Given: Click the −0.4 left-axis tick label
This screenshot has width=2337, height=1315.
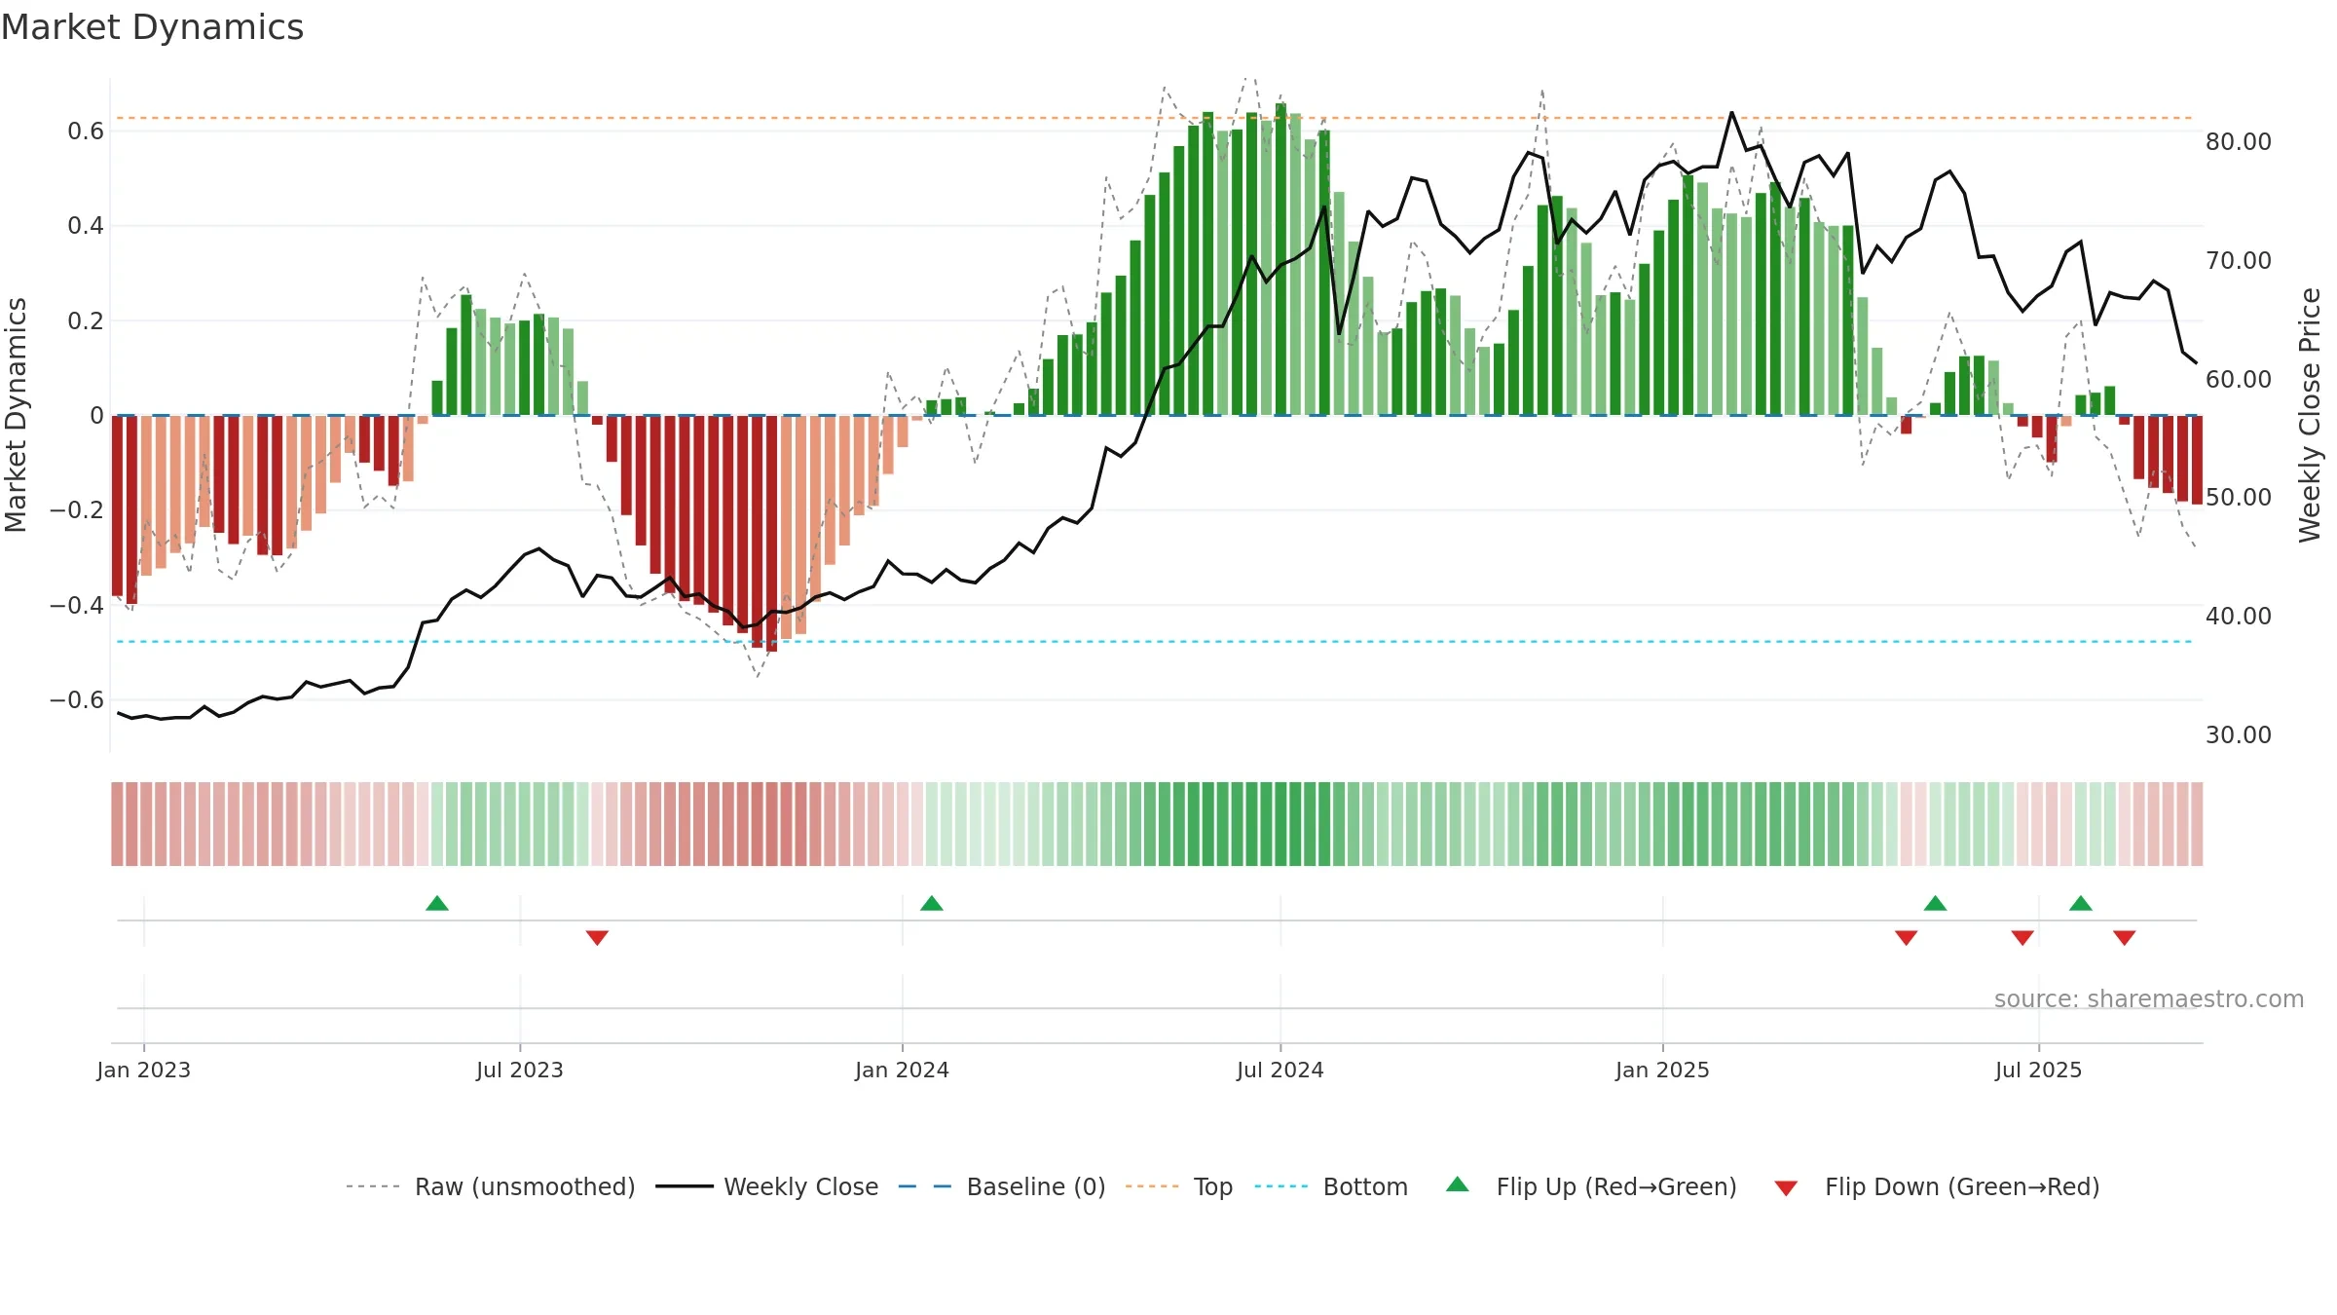Looking at the screenshot, I should click(x=77, y=606).
